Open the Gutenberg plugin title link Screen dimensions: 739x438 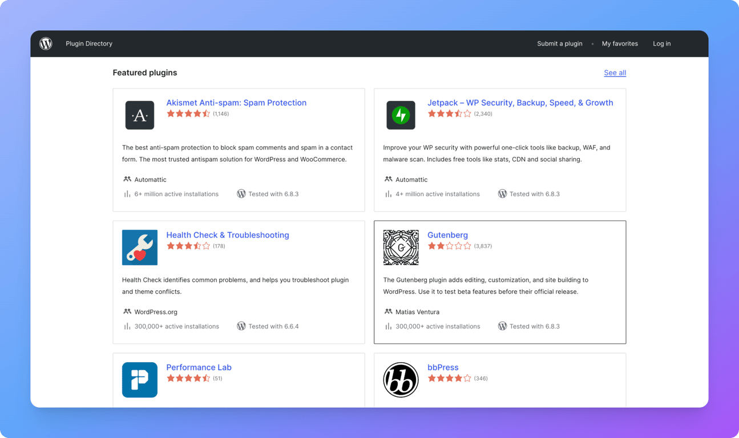tap(447, 235)
